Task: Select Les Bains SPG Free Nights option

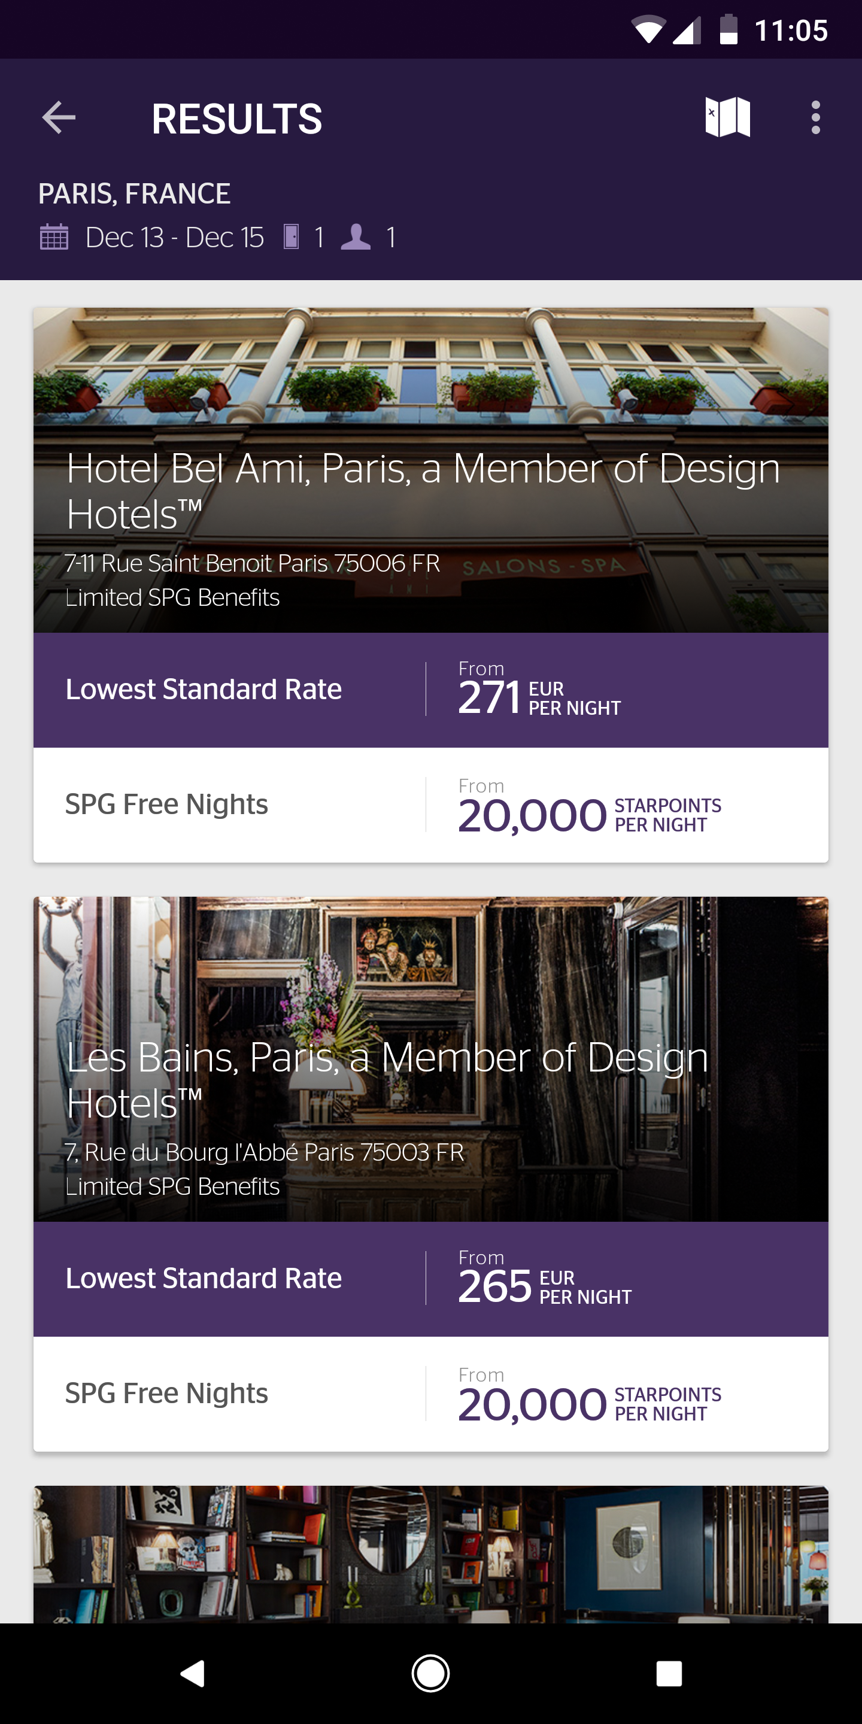Action: pos(430,1394)
